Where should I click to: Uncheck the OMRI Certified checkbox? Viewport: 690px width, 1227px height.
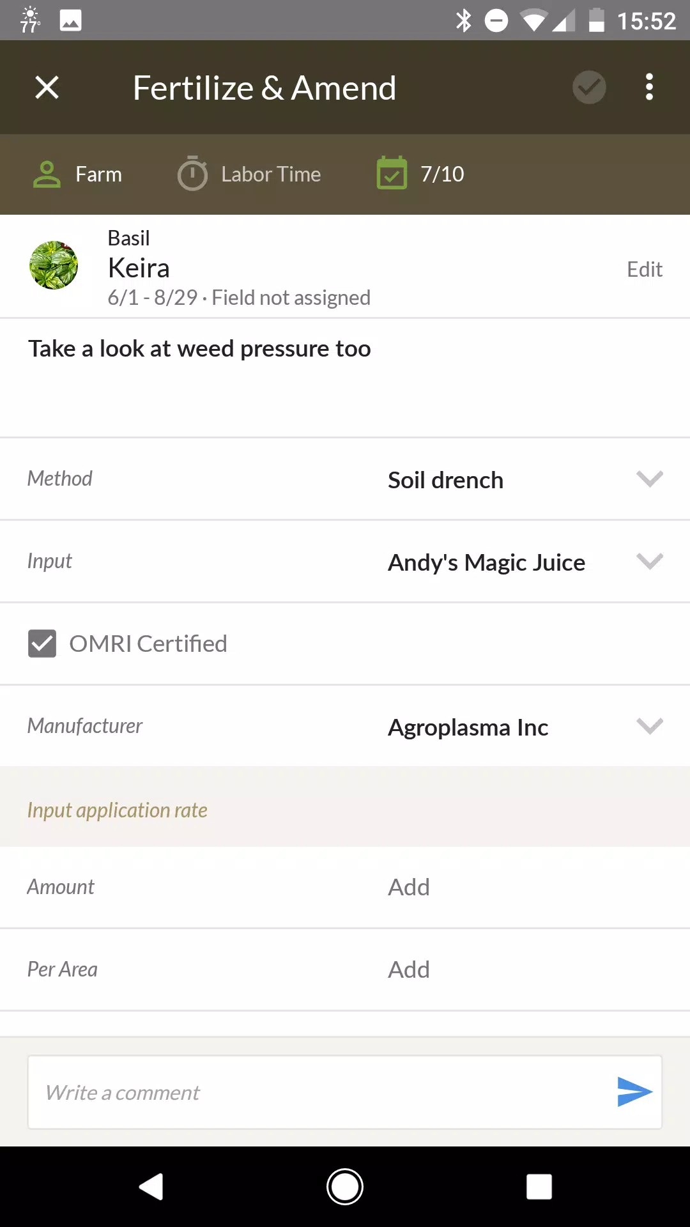pos(42,644)
